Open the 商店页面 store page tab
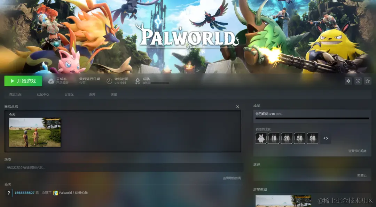Image resolution: width=376 pixels, height=207 pixels. click(15, 94)
